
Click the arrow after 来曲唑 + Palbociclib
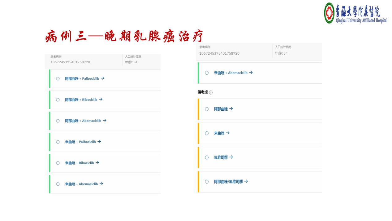click(x=99, y=142)
